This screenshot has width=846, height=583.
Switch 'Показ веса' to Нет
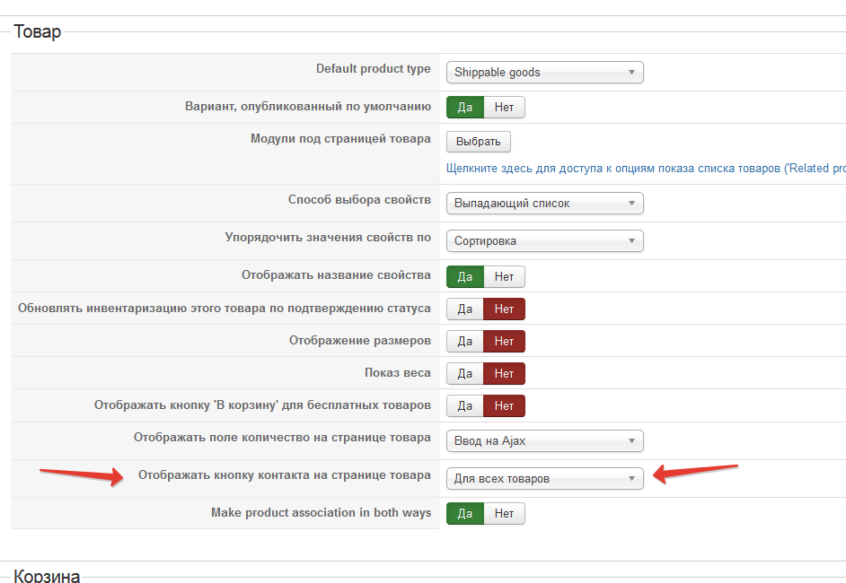coord(504,373)
